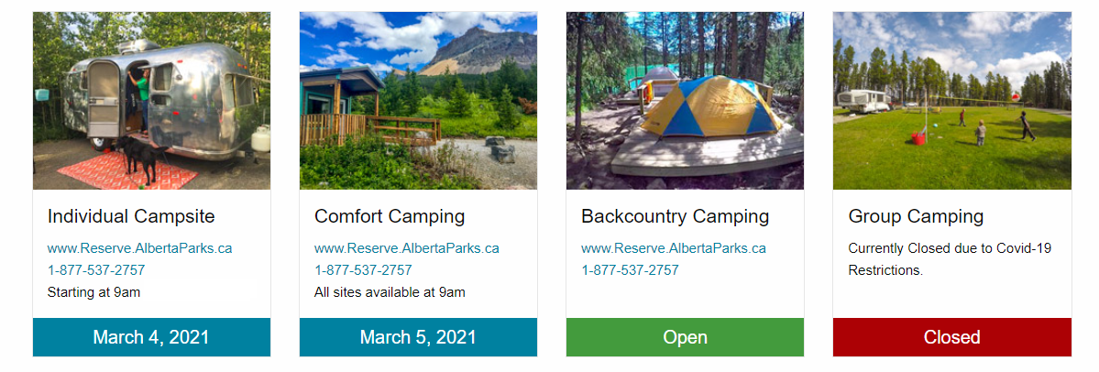Open the Group Camping field photo
Image resolution: width=1099 pixels, height=372 pixels.
pyautogui.click(x=951, y=101)
